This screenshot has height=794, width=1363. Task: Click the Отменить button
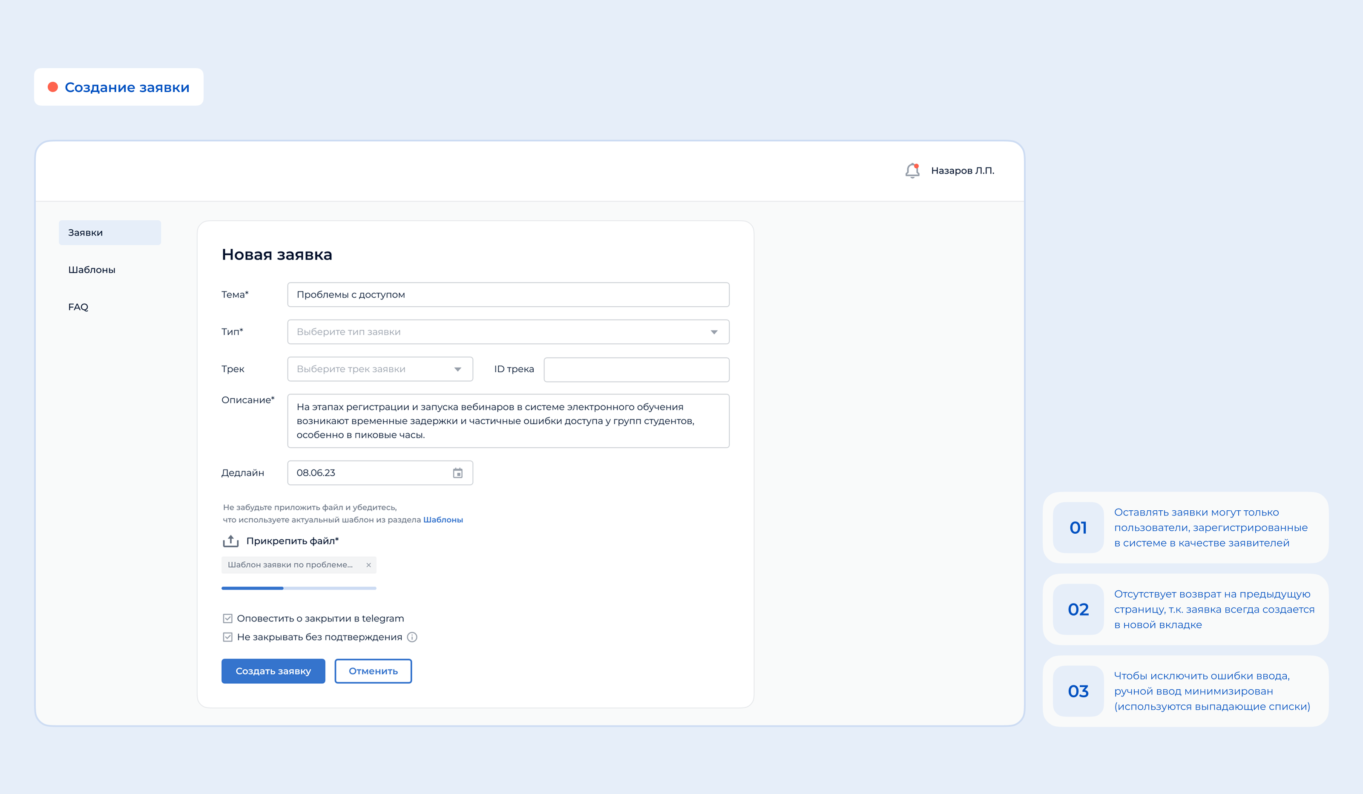point(373,670)
